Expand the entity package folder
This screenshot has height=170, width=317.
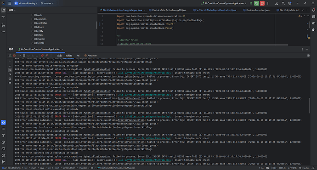(32, 31)
